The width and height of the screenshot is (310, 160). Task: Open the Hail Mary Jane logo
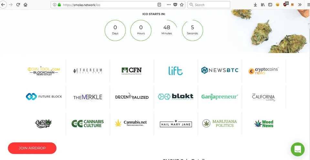pyautogui.click(x=176, y=123)
